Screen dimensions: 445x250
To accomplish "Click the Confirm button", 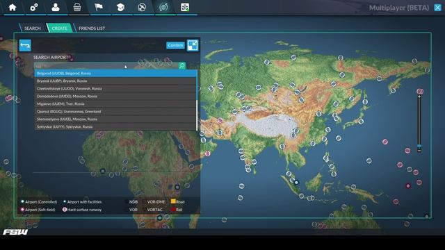I will point(175,45).
